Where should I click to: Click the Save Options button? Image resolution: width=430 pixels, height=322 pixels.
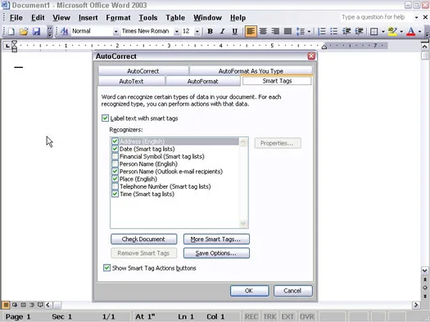216,253
